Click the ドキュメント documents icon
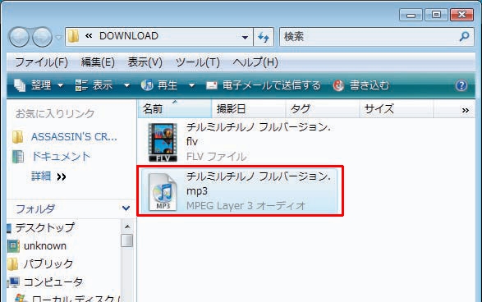The width and height of the screenshot is (482, 302). [18, 157]
